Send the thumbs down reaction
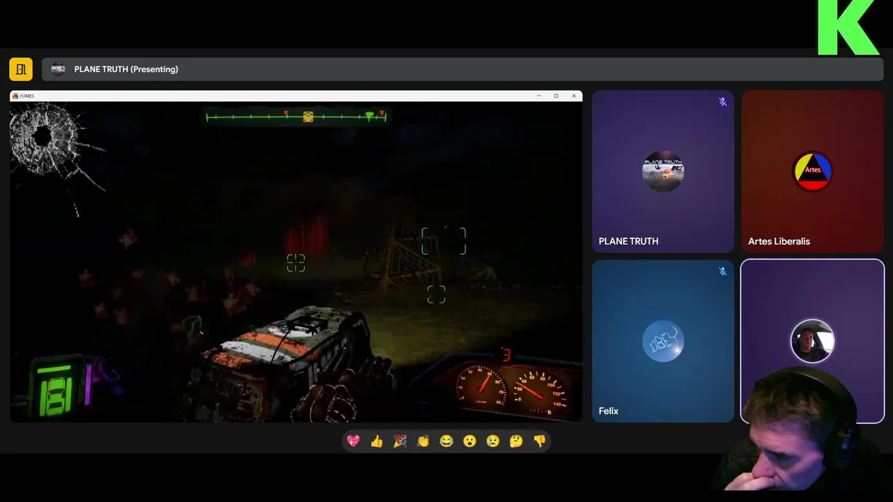893x502 pixels. (539, 441)
